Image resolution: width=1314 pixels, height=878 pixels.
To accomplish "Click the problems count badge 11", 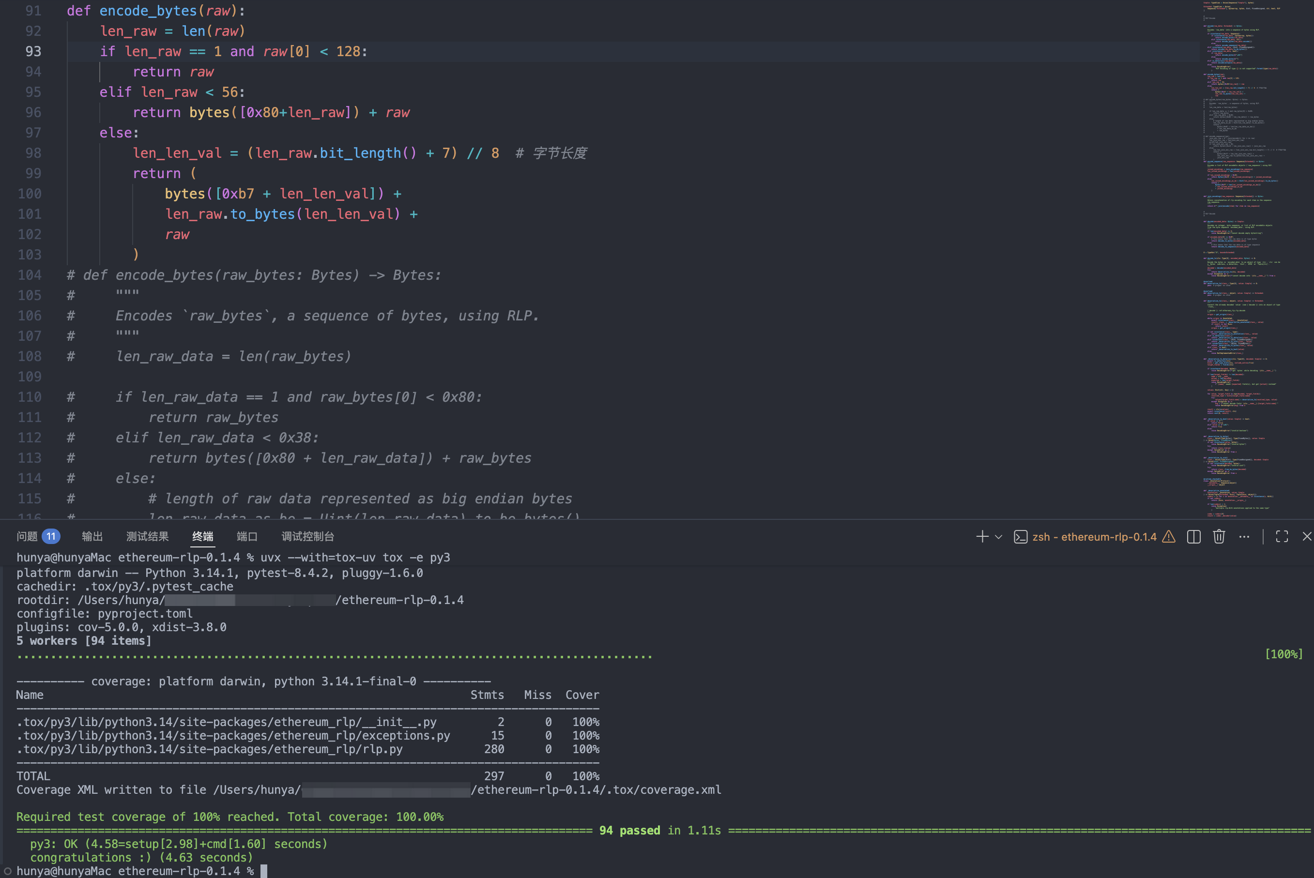I will tap(51, 536).
